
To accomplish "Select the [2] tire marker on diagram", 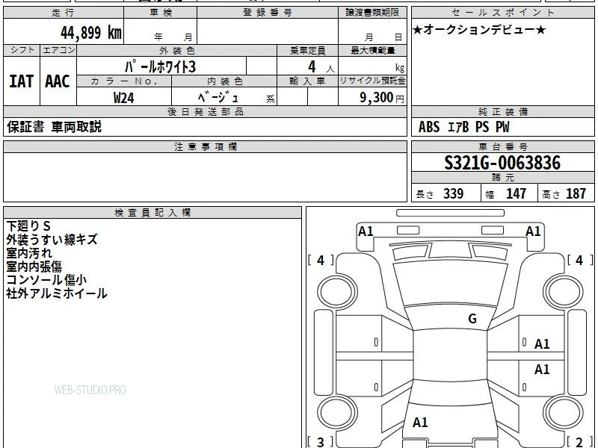I will 580,442.
